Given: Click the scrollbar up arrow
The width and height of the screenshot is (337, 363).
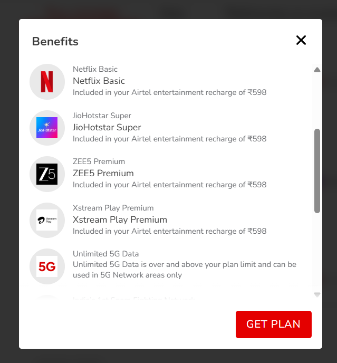Looking at the screenshot, I should click(317, 70).
